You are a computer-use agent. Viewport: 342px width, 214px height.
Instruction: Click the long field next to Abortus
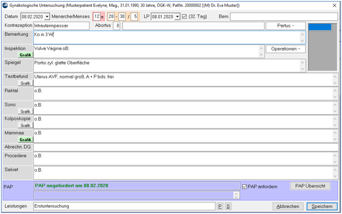coord(193,26)
